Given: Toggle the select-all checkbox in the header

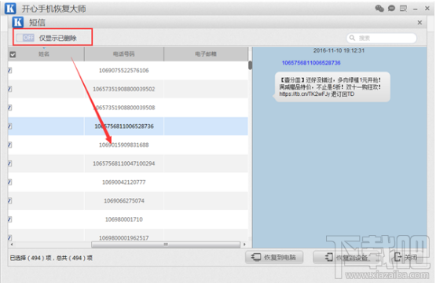Looking at the screenshot, I should click(x=13, y=54).
